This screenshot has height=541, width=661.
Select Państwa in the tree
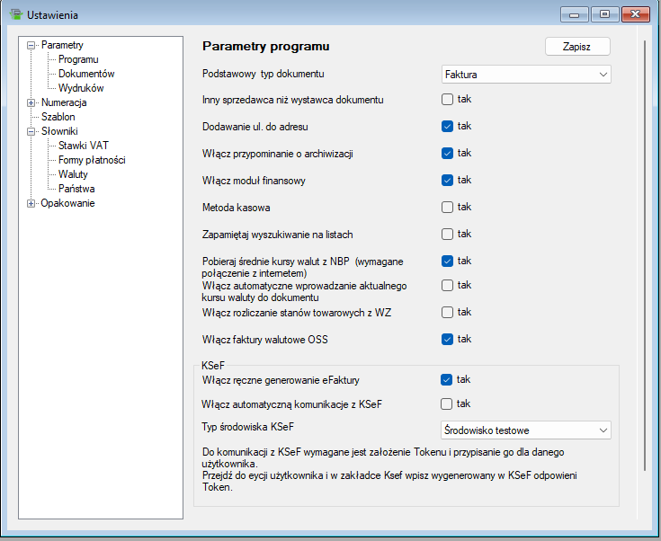pyautogui.click(x=76, y=189)
